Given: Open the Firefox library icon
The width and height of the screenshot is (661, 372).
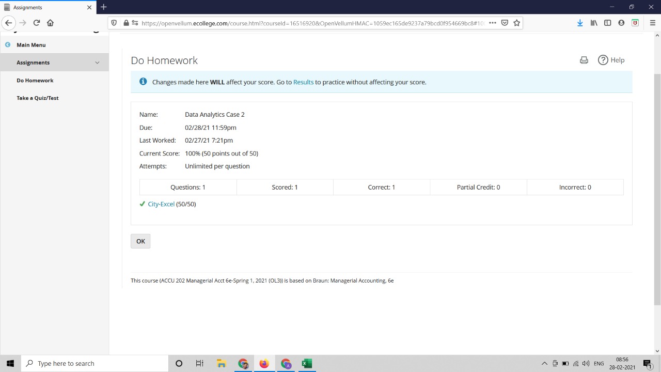Looking at the screenshot, I should click(x=594, y=23).
